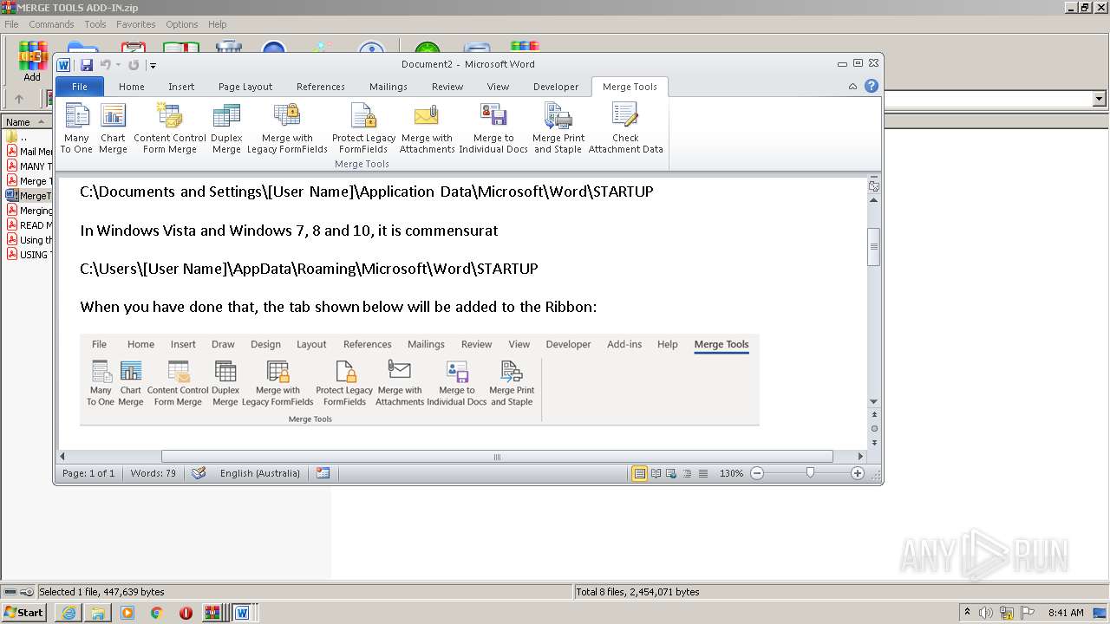
Task: Open Chrome from taskbar
Action: coord(157,613)
